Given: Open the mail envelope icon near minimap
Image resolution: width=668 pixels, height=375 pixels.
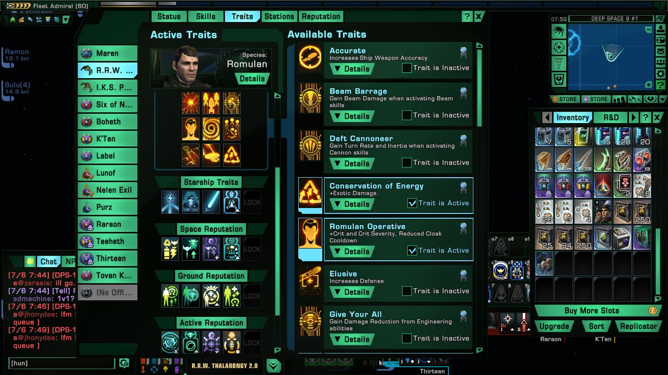Looking at the screenshot, I should click(x=660, y=51).
